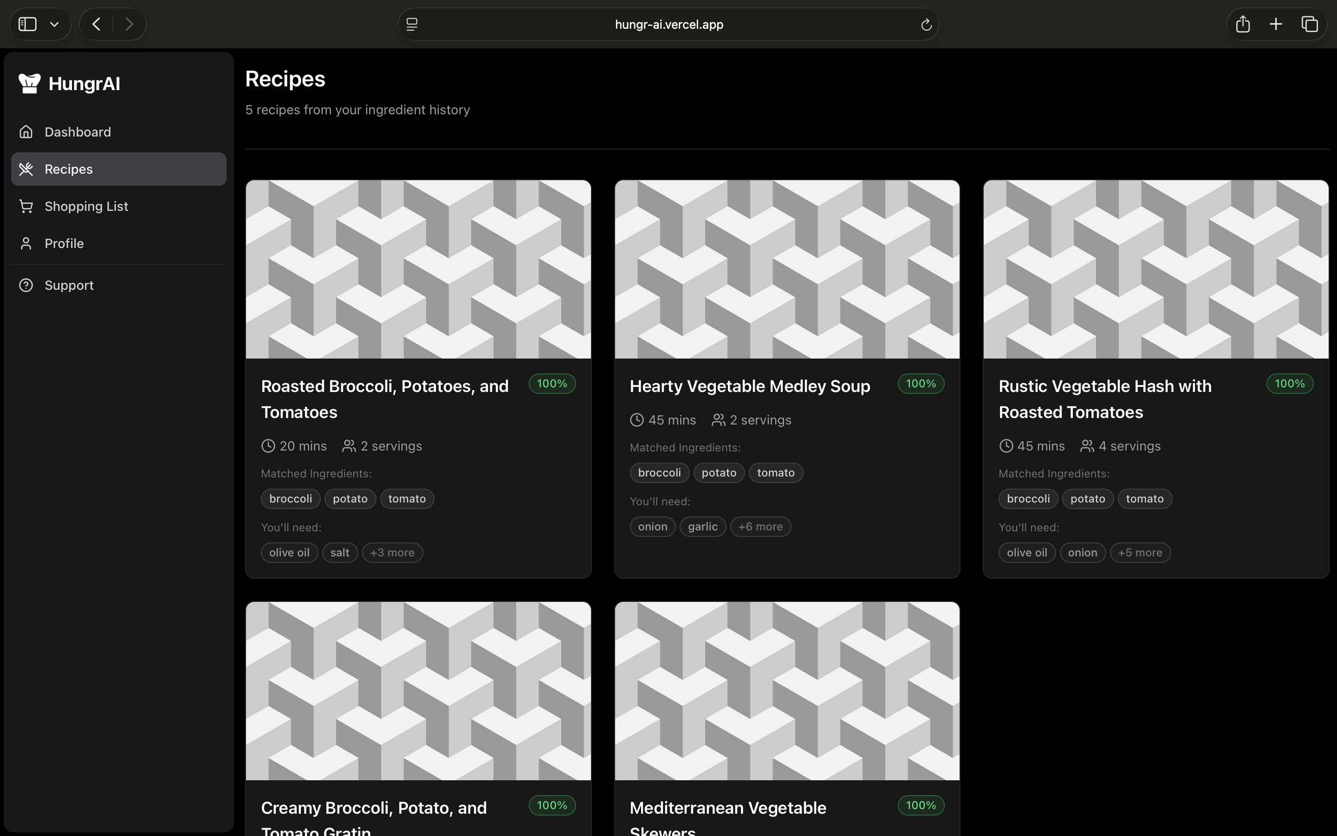Expand '+3 more' ingredients on the Roasted Broccoli card

(392, 552)
